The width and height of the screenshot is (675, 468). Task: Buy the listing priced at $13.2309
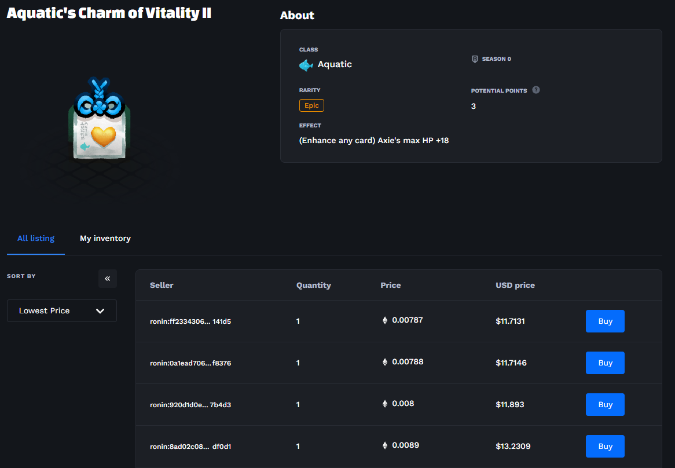605,447
